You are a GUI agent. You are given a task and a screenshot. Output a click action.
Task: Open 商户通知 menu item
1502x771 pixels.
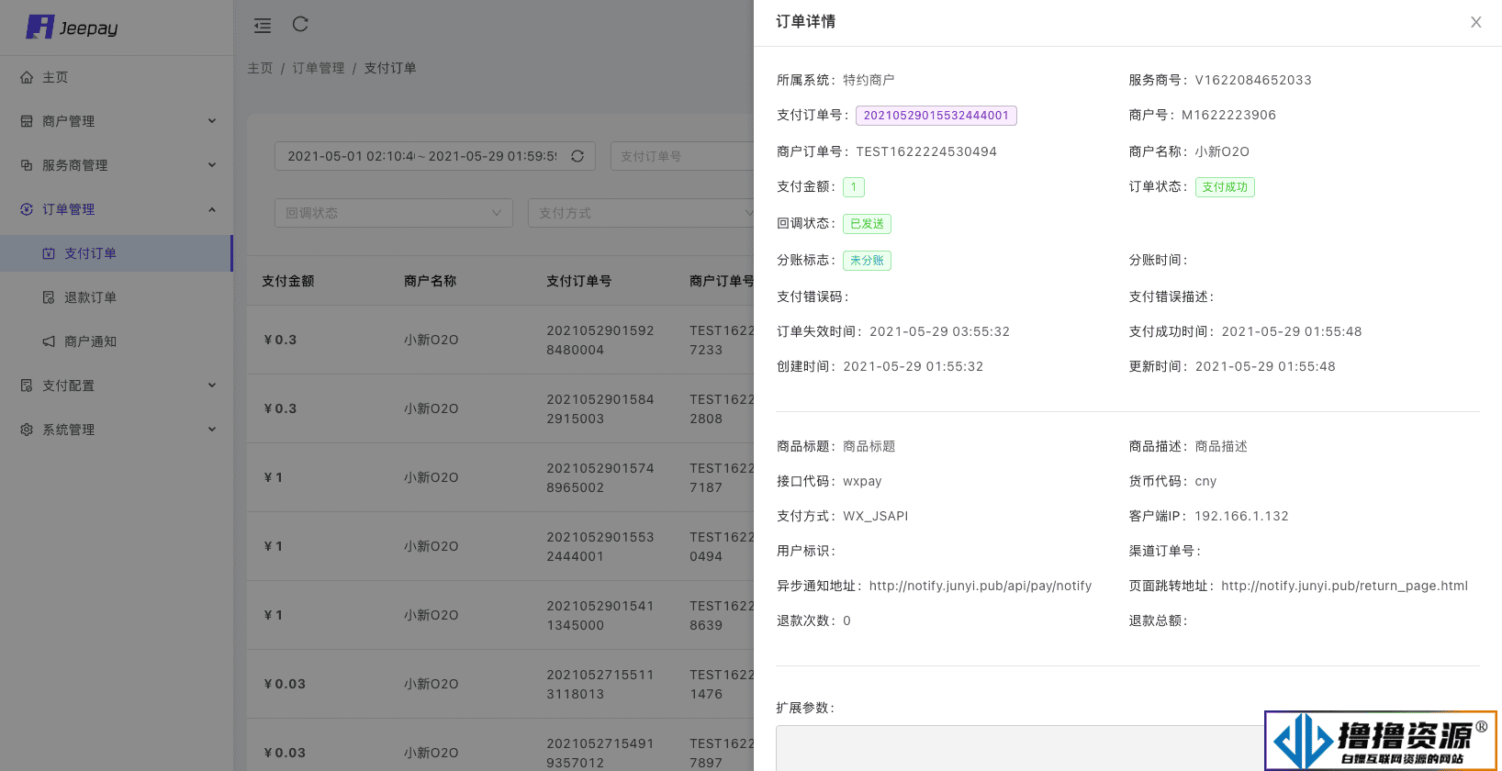pyautogui.click(x=117, y=341)
